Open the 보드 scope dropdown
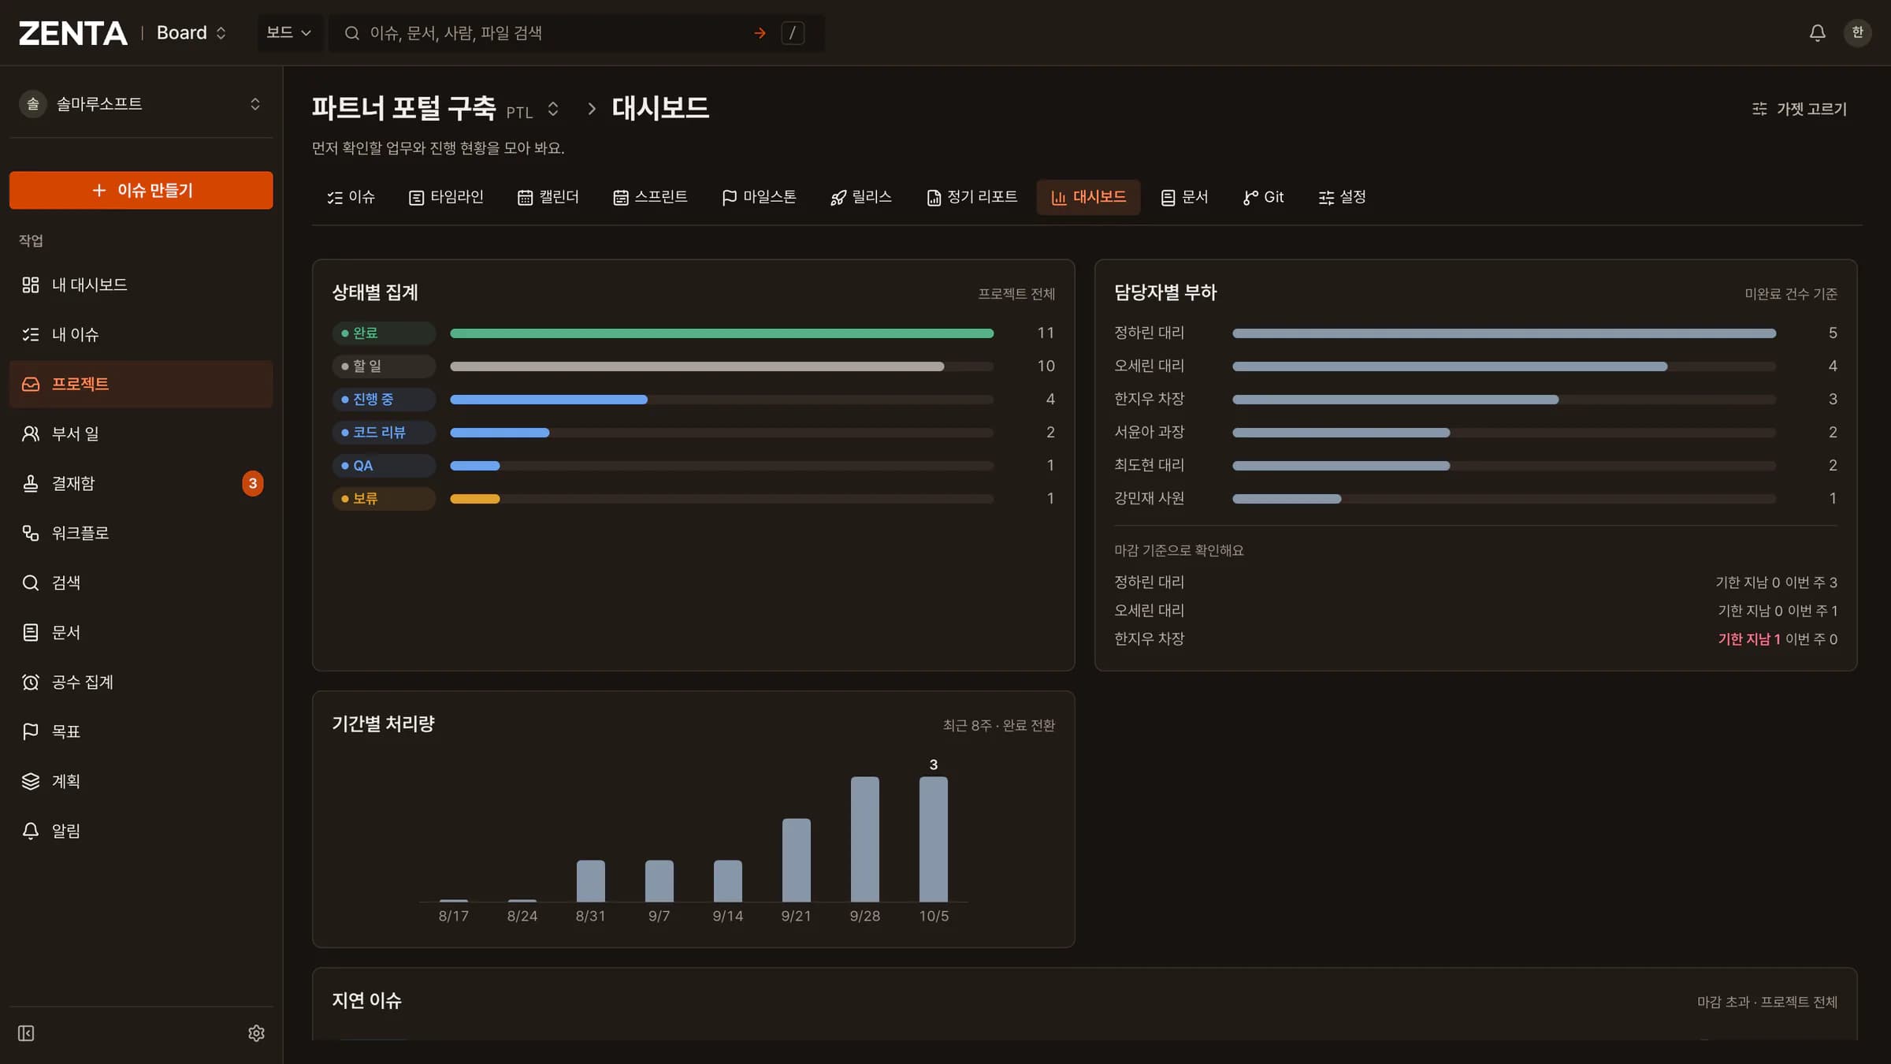Image resolution: width=1891 pixels, height=1064 pixels. pos(289,32)
